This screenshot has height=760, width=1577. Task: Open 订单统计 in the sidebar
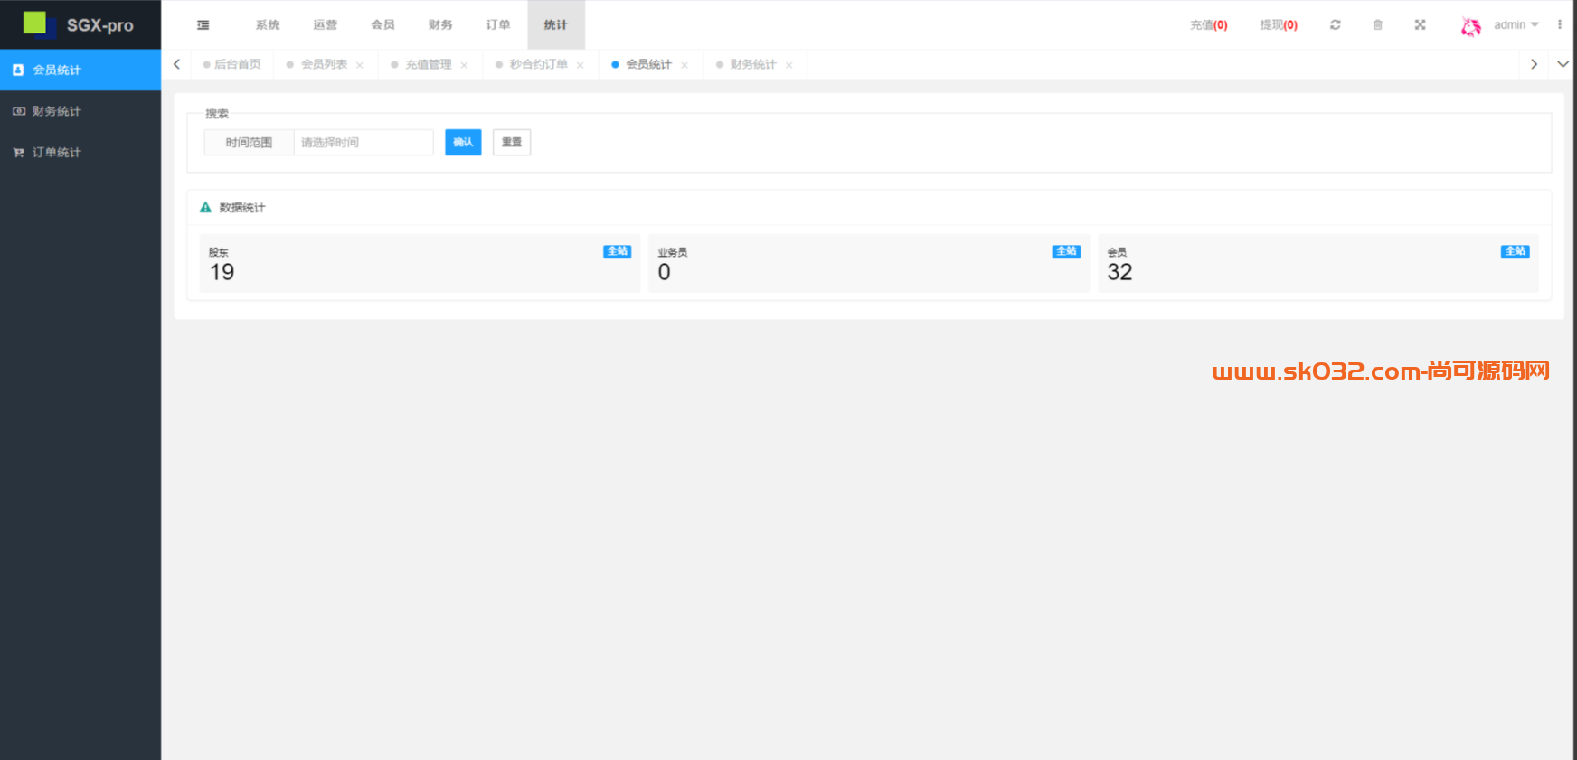click(x=80, y=153)
